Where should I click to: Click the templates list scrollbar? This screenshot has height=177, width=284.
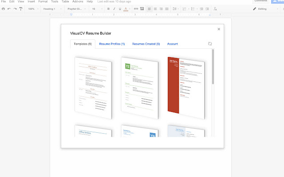tap(213, 66)
